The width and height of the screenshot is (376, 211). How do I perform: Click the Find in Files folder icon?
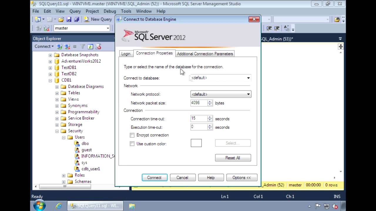click(337, 19)
